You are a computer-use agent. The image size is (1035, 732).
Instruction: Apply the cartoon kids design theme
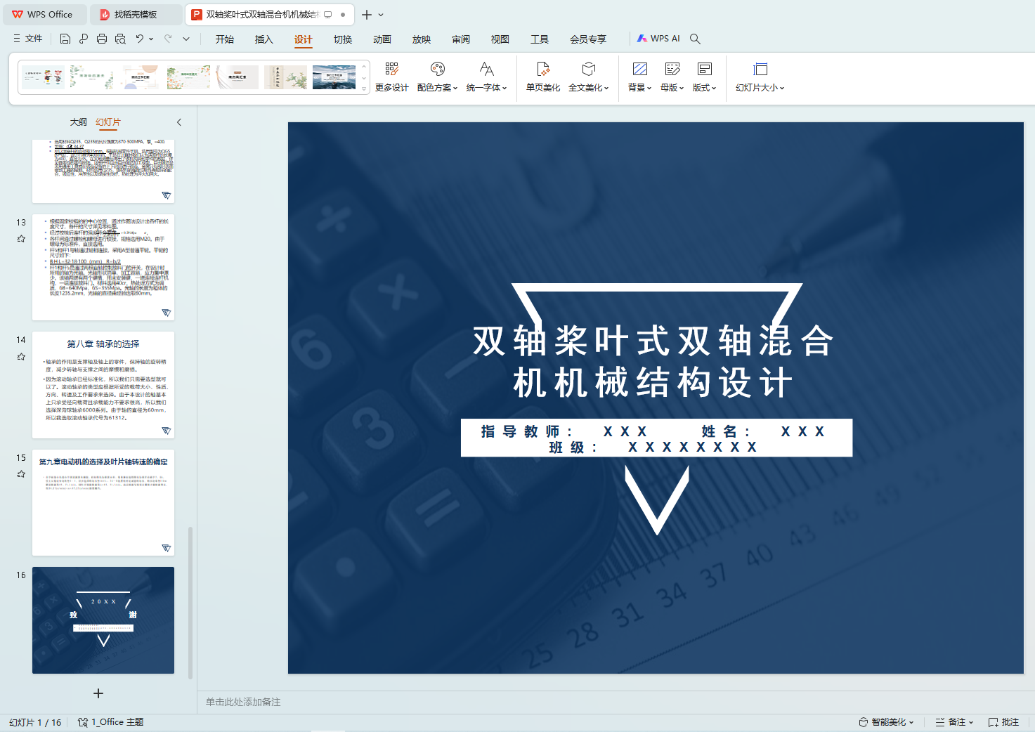[43, 77]
